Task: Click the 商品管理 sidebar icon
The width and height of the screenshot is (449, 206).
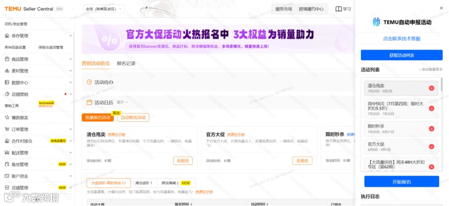Action: point(7,59)
